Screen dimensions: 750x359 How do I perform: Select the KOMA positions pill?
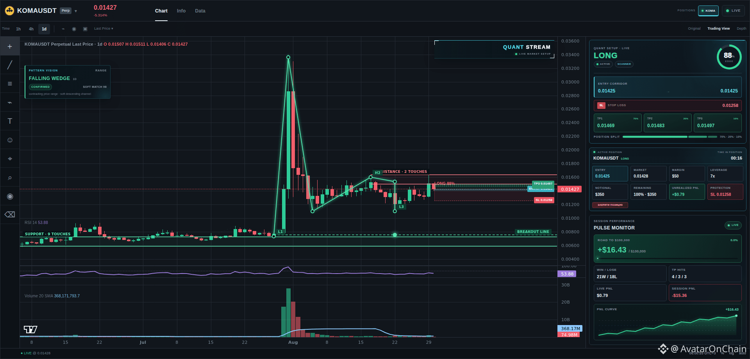708,11
